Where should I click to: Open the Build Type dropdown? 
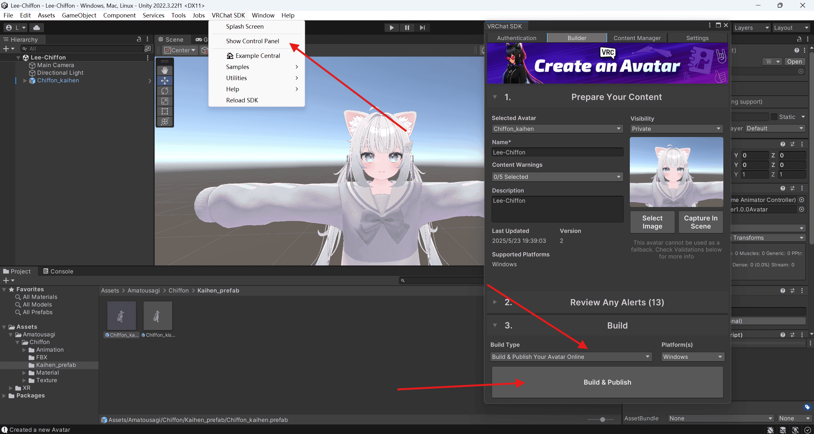(x=570, y=357)
